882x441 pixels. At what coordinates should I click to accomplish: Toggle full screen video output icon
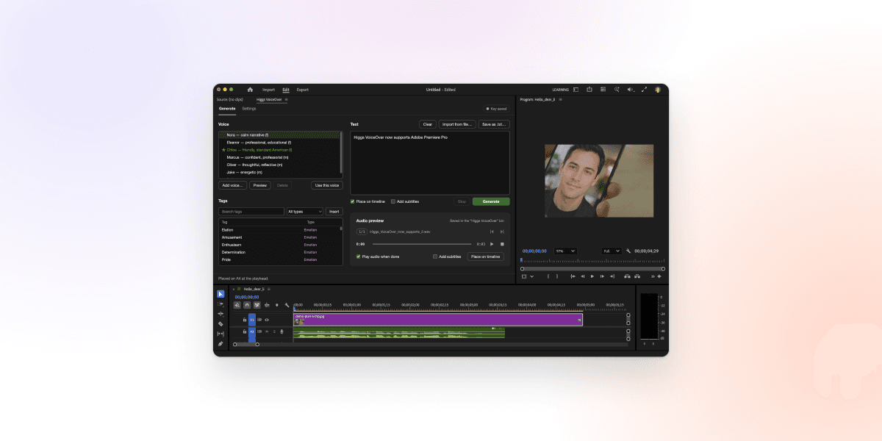tap(645, 90)
